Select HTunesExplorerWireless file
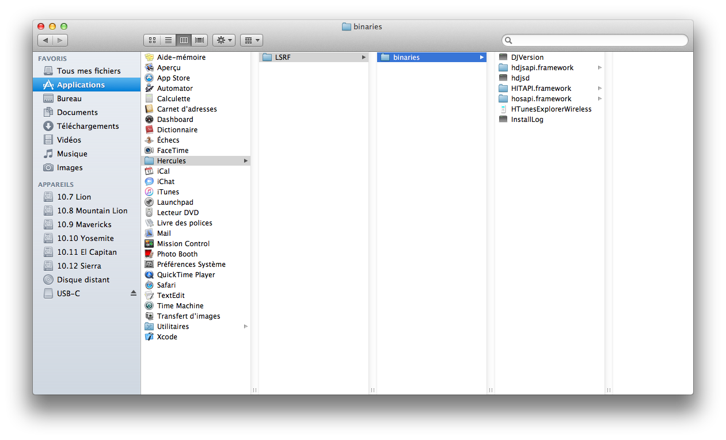This screenshot has height=440, width=726. [550, 109]
